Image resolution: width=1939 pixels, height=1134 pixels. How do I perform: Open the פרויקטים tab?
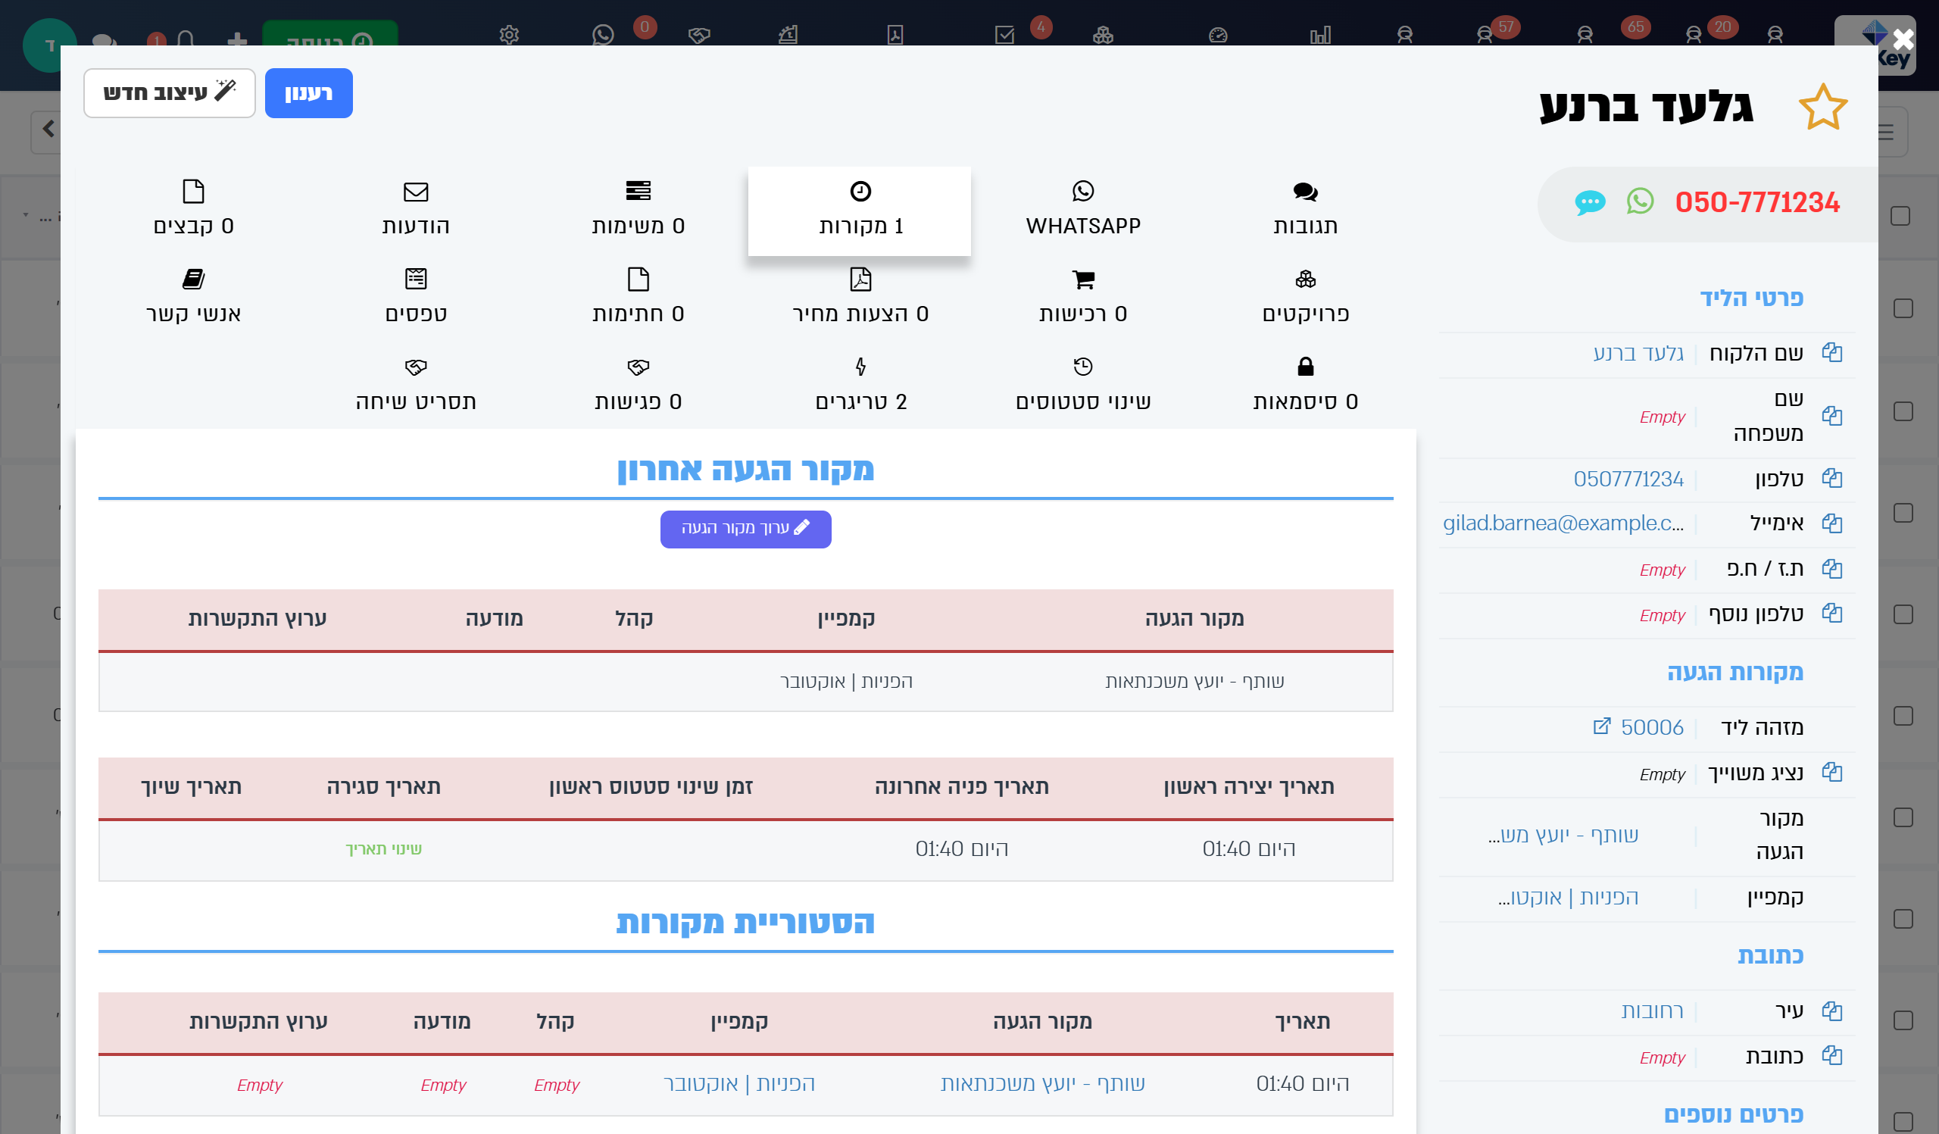[x=1305, y=298]
